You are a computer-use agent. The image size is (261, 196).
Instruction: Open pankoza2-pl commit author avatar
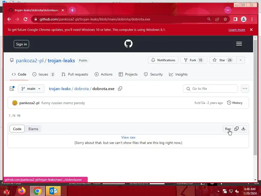15,103
